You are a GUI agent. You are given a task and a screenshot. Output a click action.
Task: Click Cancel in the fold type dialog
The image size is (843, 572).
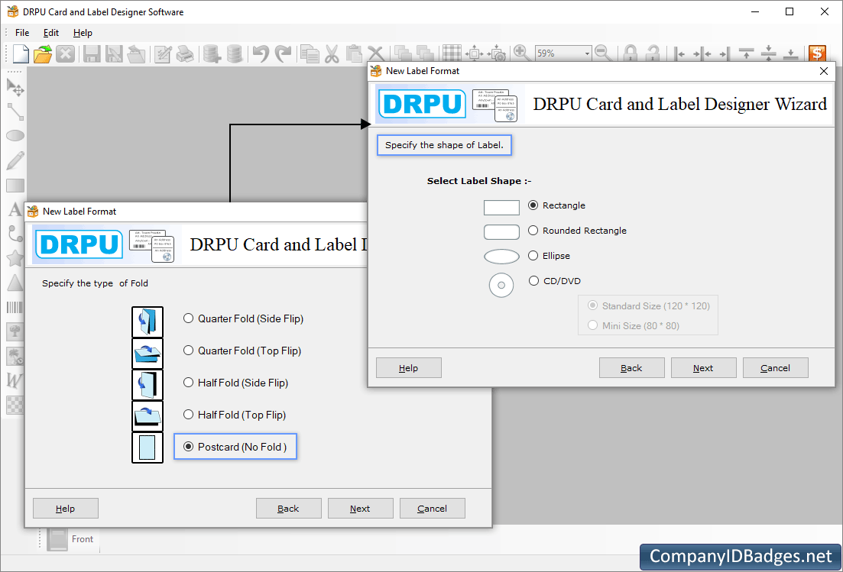coord(433,509)
